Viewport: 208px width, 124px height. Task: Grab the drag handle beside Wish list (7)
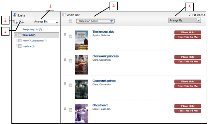pos(16,35)
